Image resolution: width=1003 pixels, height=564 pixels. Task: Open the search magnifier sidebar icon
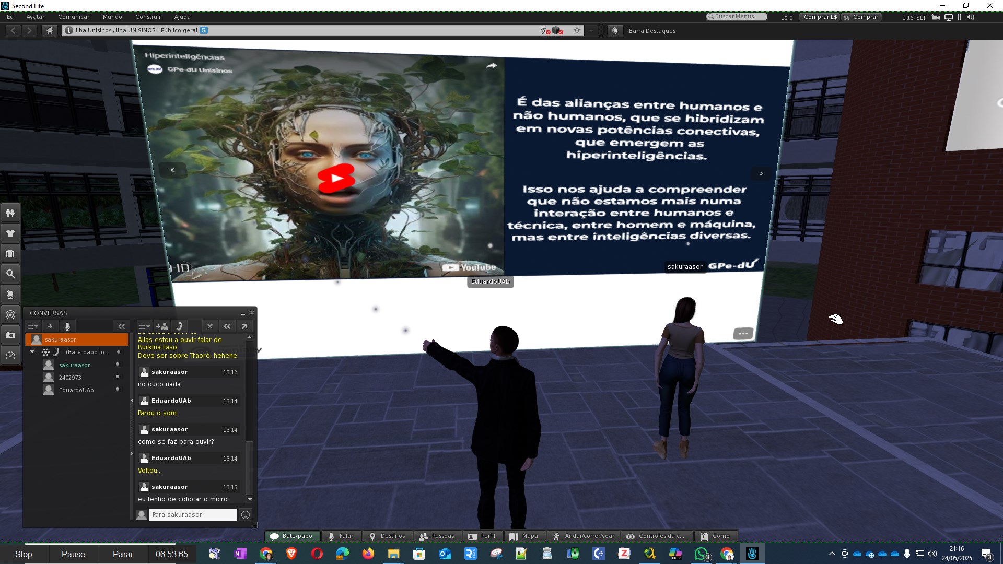10,274
